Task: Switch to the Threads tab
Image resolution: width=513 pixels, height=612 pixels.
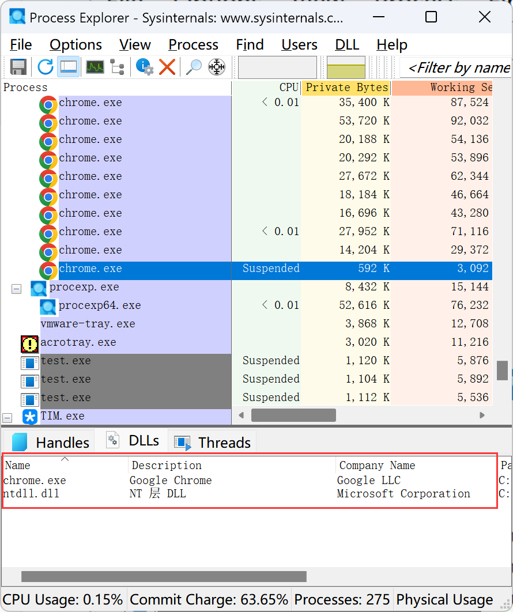Action: point(213,441)
